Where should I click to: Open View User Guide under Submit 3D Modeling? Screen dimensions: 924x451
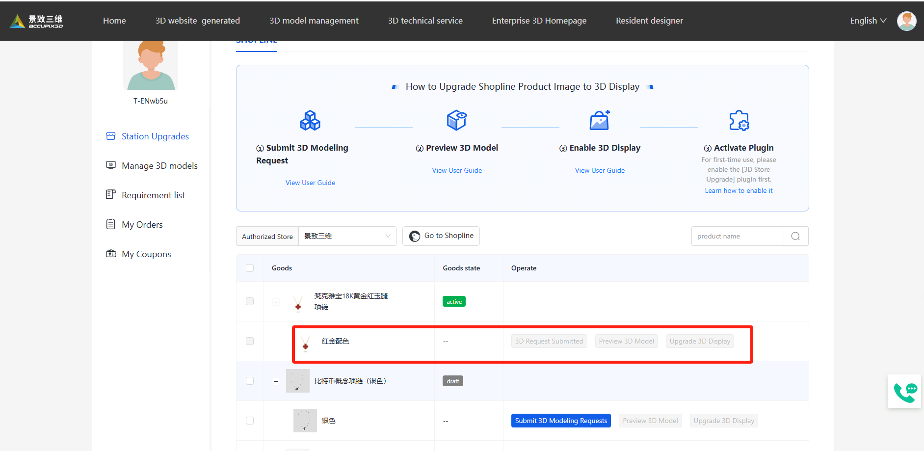pos(310,183)
